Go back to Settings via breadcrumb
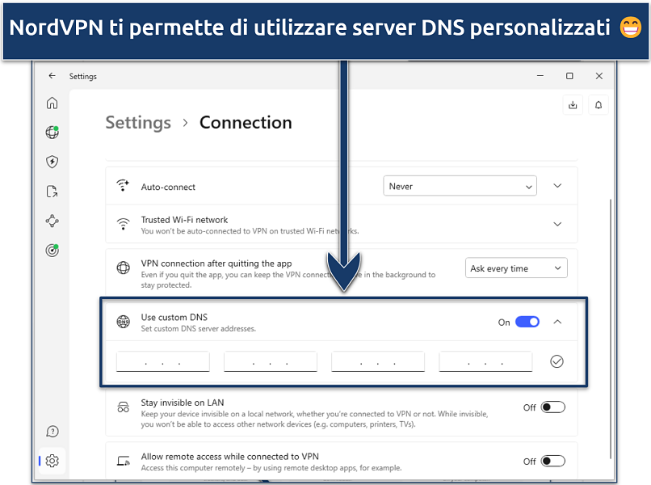Image resolution: width=651 pixels, height=485 pixels. [x=138, y=123]
